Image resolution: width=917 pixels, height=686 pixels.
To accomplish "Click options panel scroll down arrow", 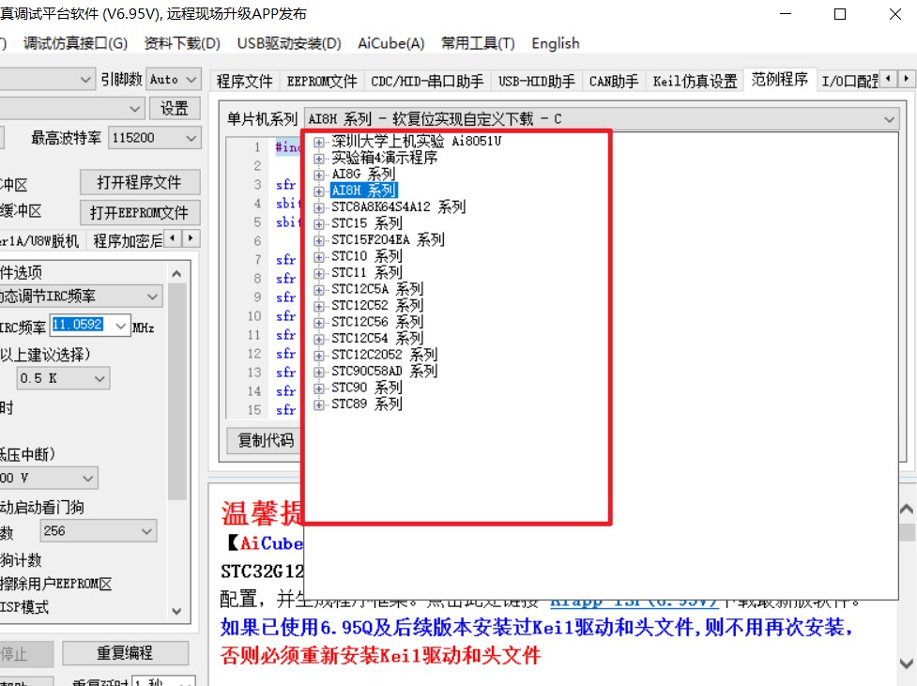I will pyautogui.click(x=176, y=612).
